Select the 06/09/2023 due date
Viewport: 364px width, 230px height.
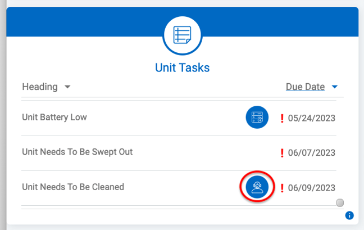[x=312, y=188]
